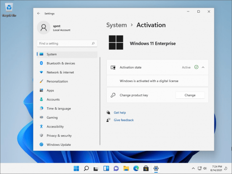Open Network & internet settings
232x174 pixels.
tap(67, 72)
